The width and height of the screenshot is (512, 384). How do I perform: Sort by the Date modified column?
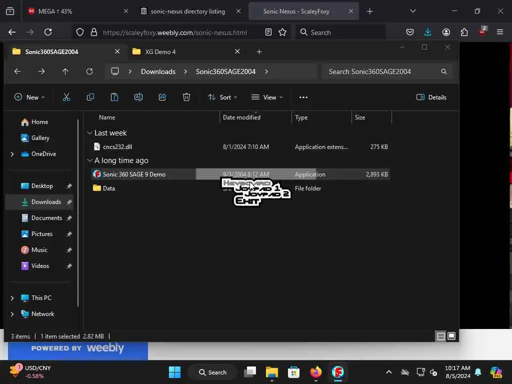pos(241,117)
